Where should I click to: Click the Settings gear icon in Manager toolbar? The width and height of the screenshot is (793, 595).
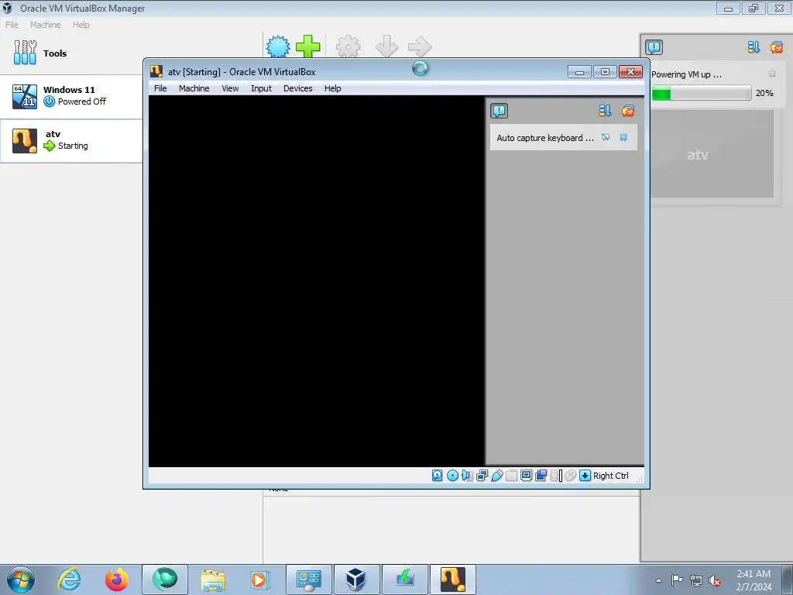(348, 47)
